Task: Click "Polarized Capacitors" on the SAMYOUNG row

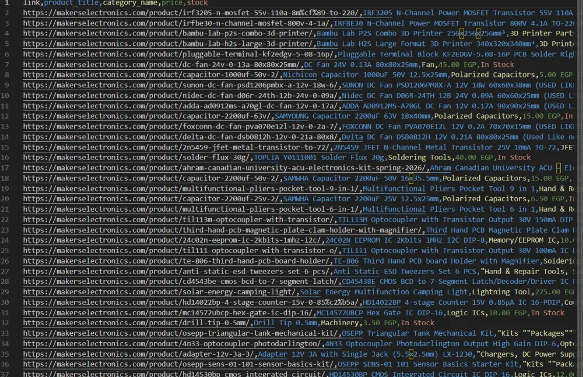Action: [476, 116]
